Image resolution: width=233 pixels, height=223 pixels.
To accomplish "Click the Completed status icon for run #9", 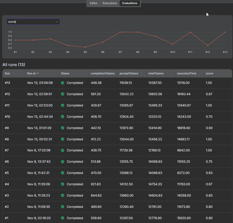I will click(63, 128).
